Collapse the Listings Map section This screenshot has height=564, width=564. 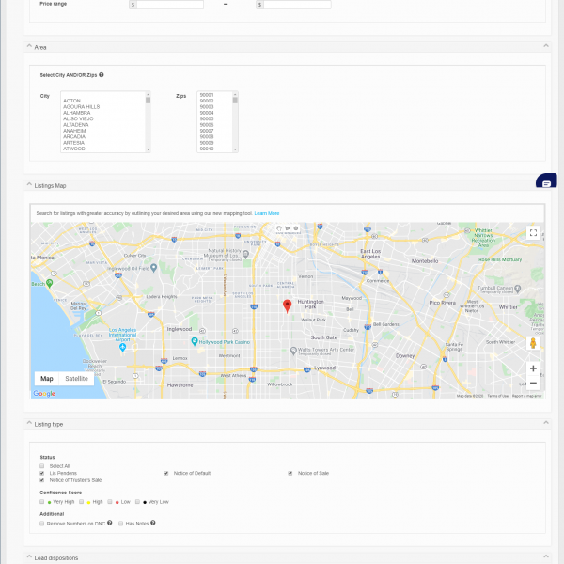pos(545,186)
